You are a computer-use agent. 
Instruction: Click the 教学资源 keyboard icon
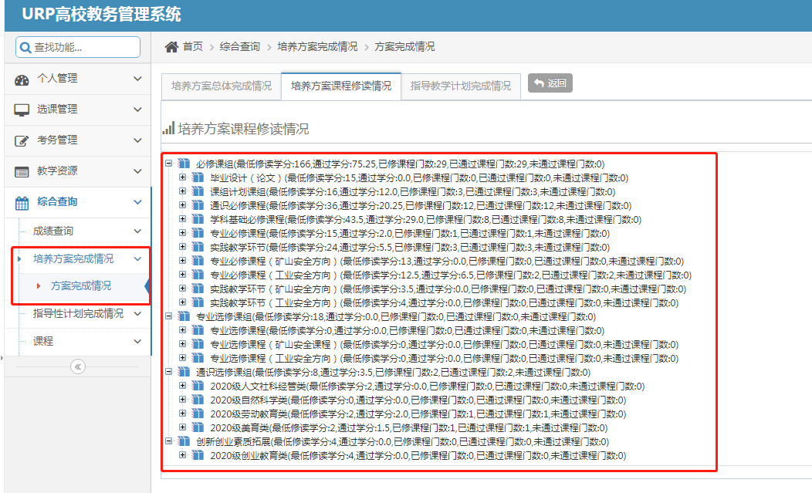click(22, 171)
